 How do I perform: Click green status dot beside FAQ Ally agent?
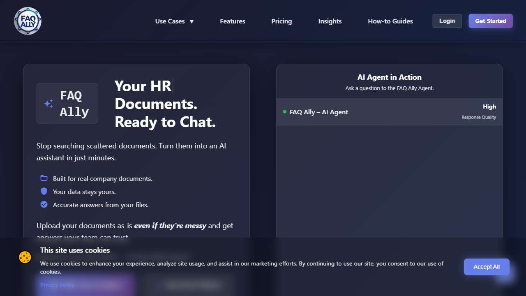[x=285, y=112]
